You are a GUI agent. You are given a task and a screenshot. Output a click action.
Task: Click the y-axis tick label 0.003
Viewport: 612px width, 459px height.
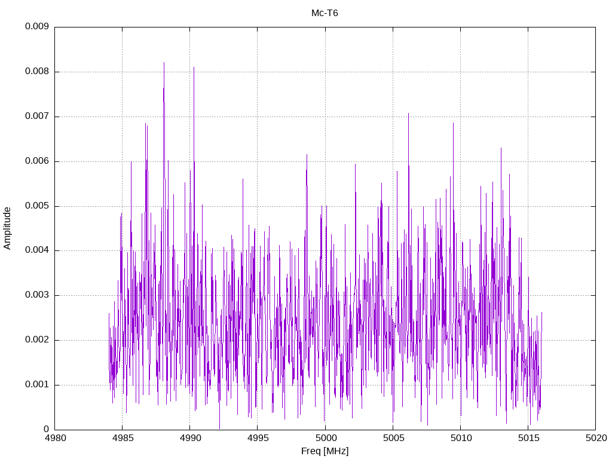click(37, 295)
